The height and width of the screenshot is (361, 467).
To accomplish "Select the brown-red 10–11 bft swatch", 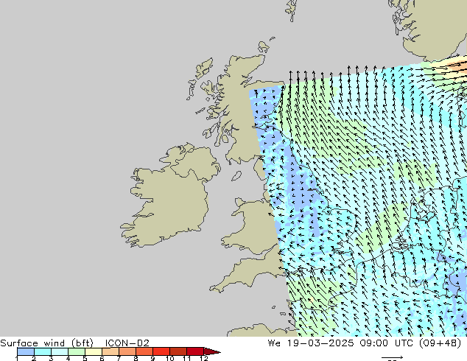I will pos(178,351).
